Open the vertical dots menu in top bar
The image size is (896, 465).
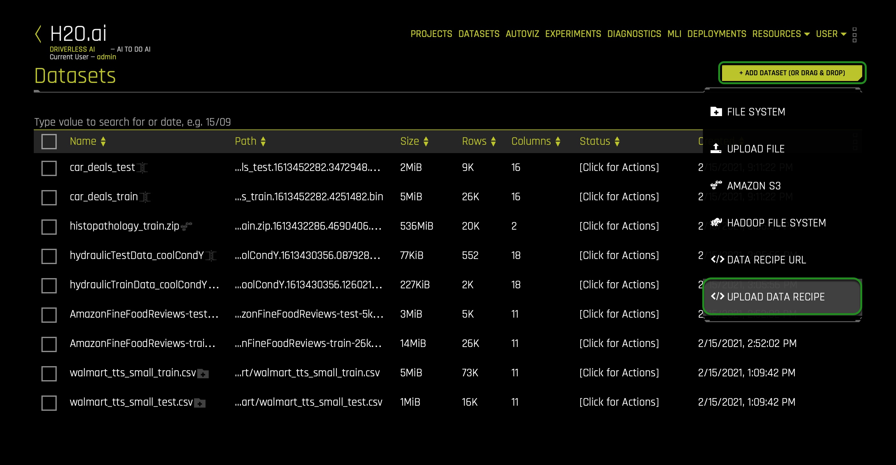tap(855, 35)
